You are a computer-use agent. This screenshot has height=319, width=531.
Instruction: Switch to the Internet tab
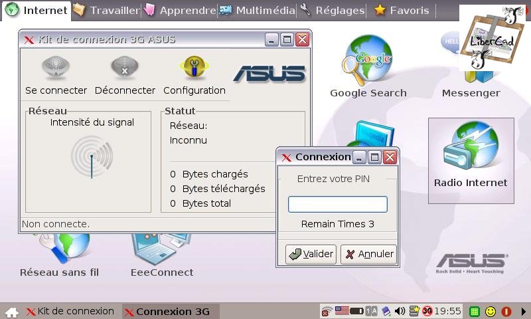point(37,10)
